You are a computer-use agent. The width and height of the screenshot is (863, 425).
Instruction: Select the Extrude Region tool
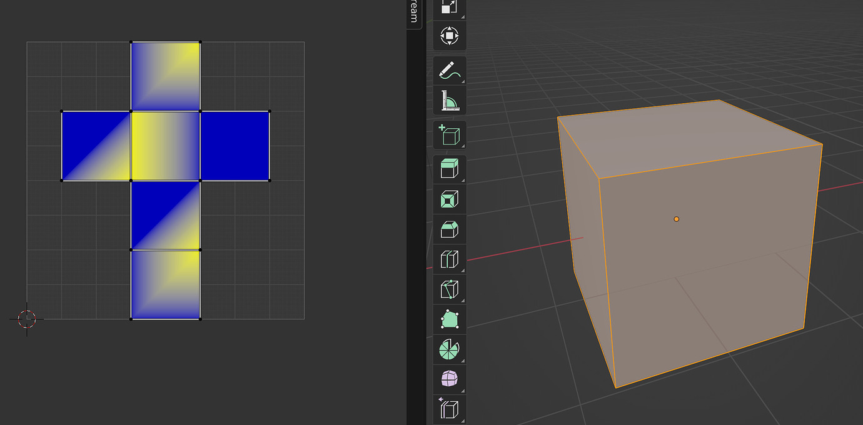[449, 169]
